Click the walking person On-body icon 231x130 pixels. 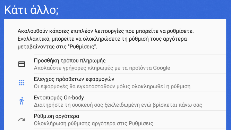(22, 101)
